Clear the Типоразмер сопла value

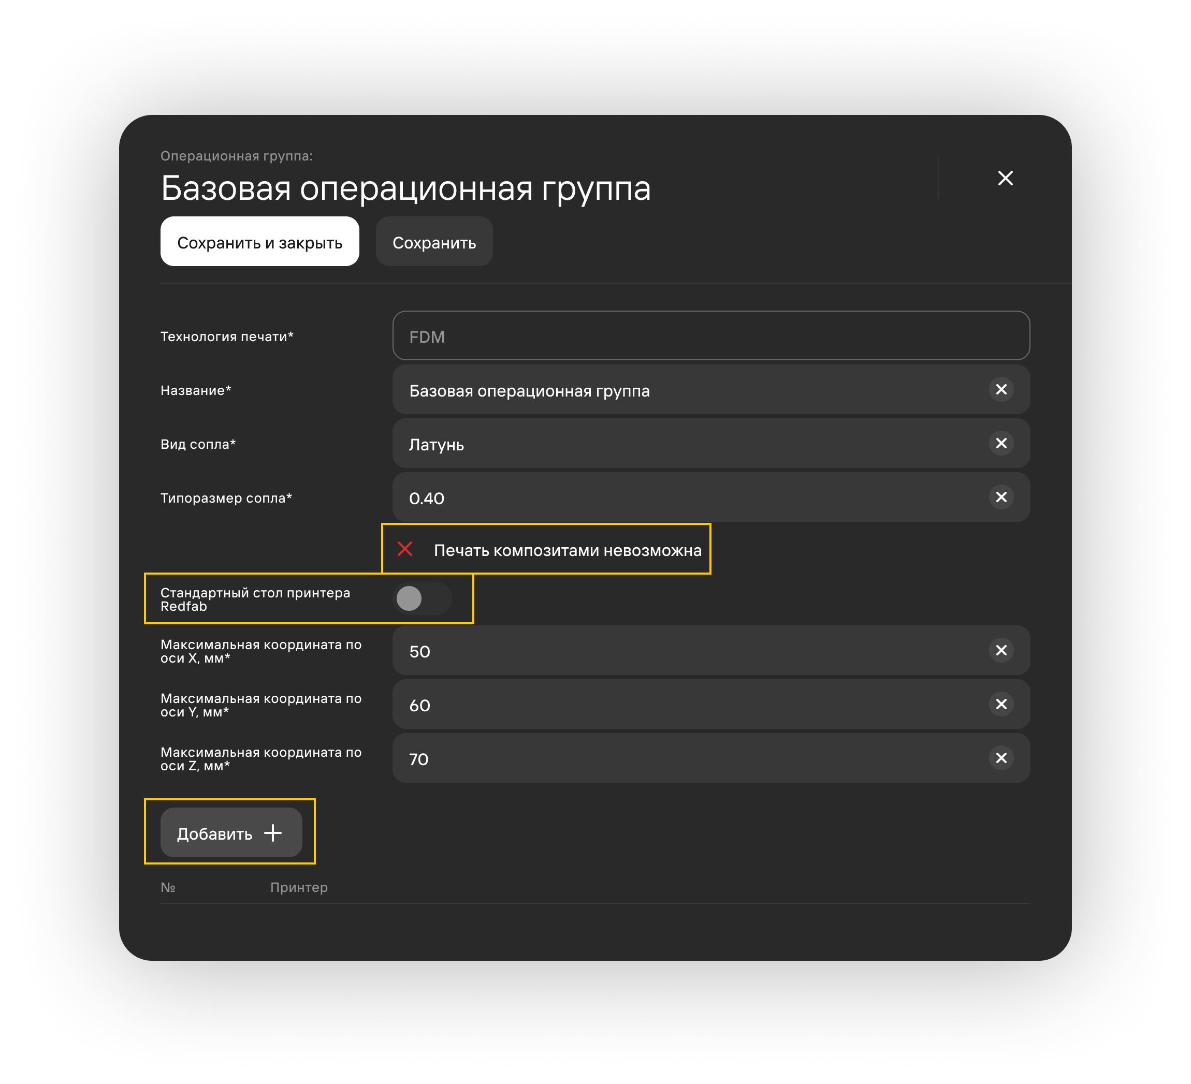1001,497
